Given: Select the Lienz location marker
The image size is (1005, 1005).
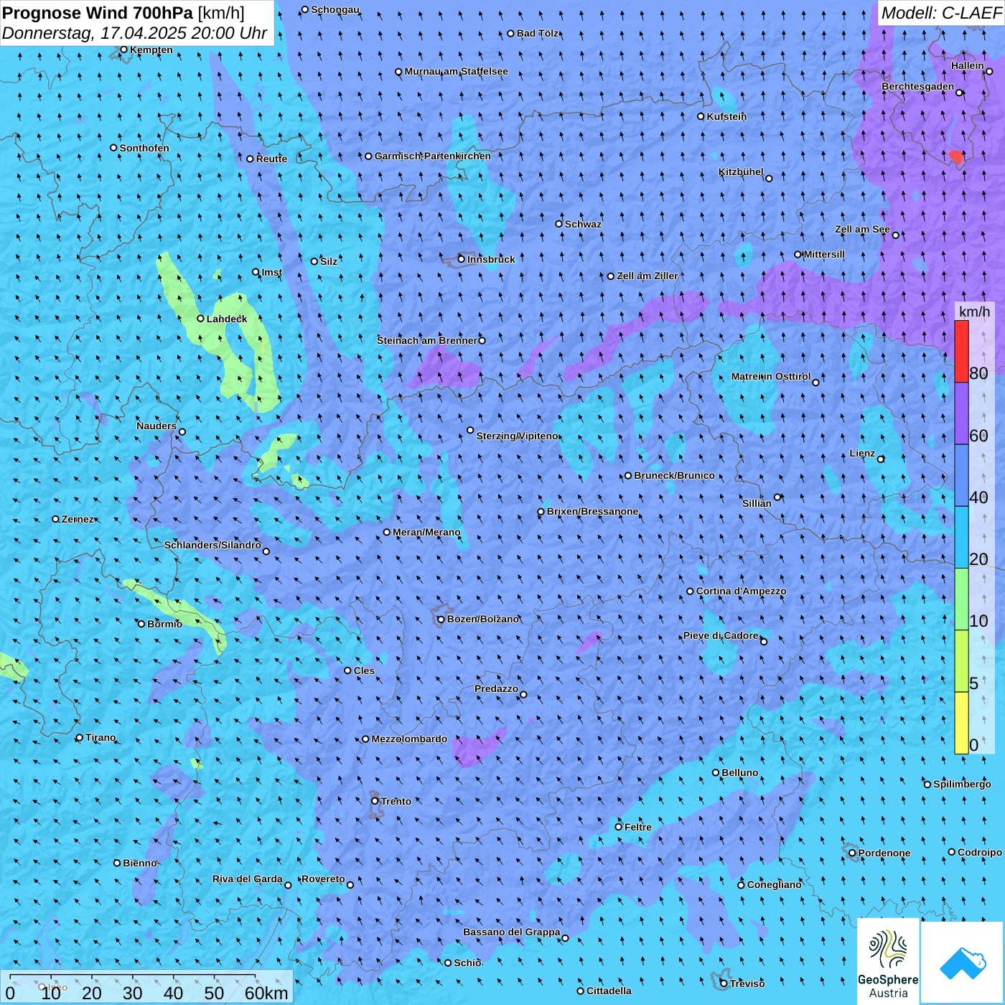Looking at the screenshot, I should coord(881,459).
